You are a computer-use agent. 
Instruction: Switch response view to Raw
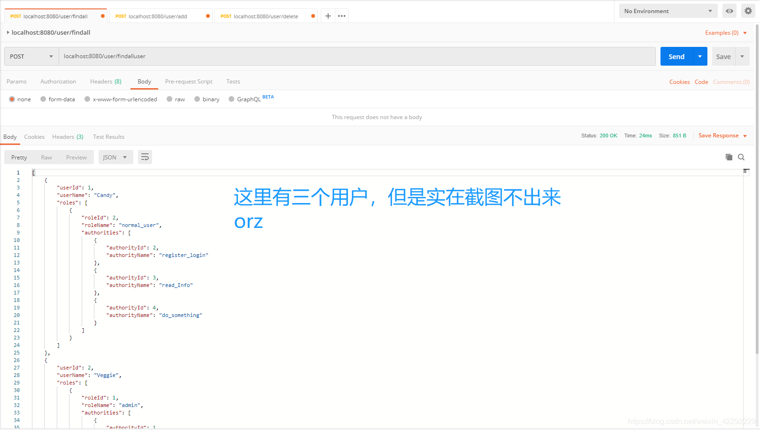pyautogui.click(x=46, y=157)
